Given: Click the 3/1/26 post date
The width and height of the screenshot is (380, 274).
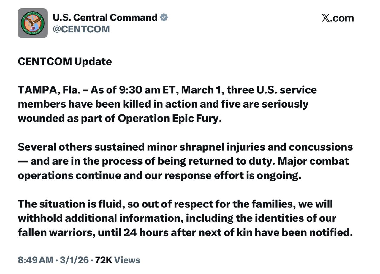Looking at the screenshot, I should click(x=74, y=260).
